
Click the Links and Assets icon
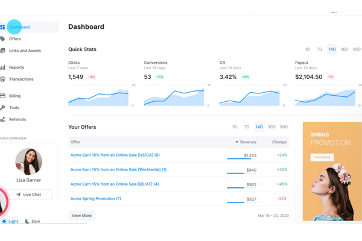2,51
